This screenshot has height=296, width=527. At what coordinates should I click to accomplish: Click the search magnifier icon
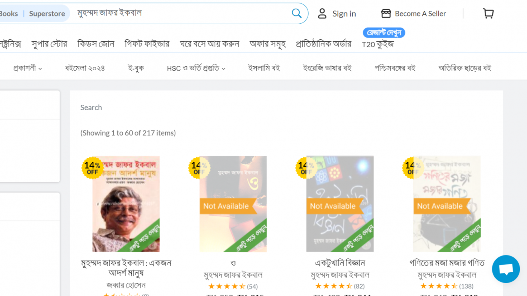tap(297, 14)
